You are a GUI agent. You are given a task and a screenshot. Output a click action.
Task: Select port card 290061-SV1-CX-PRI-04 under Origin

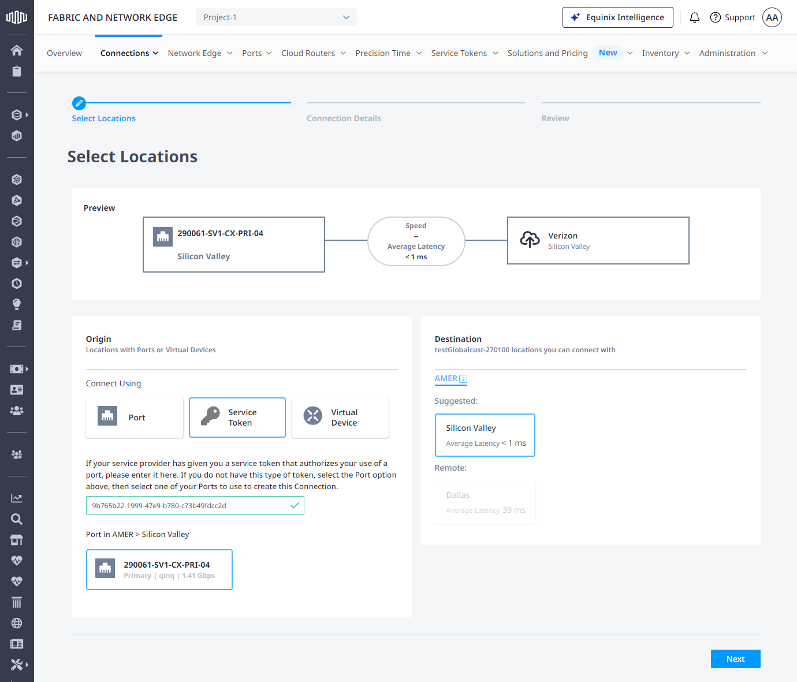(x=159, y=569)
